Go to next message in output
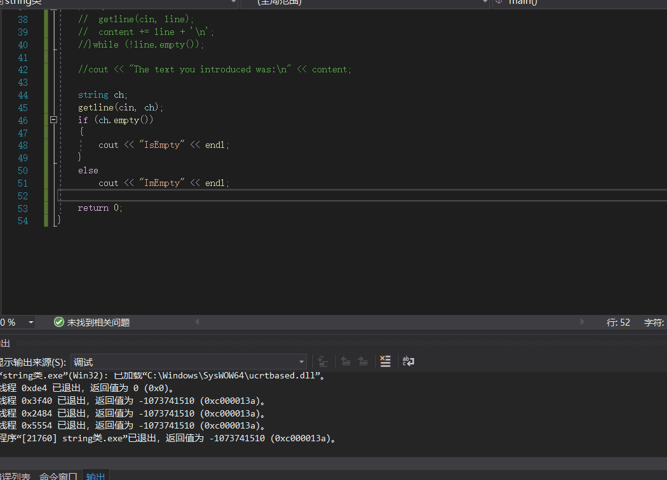This screenshot has width=667, height=480. click(x=363, y=361)
